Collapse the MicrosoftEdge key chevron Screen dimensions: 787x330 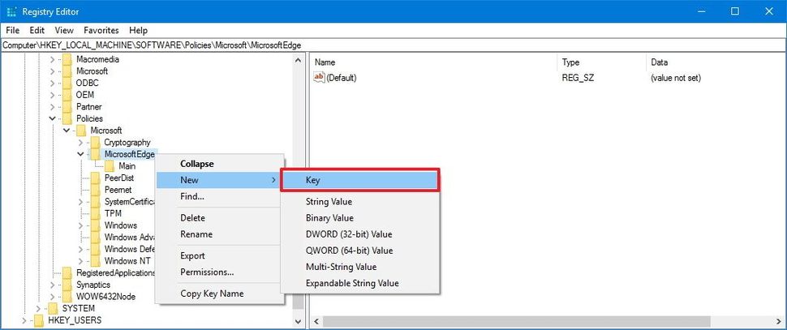[x=80, y=154]
